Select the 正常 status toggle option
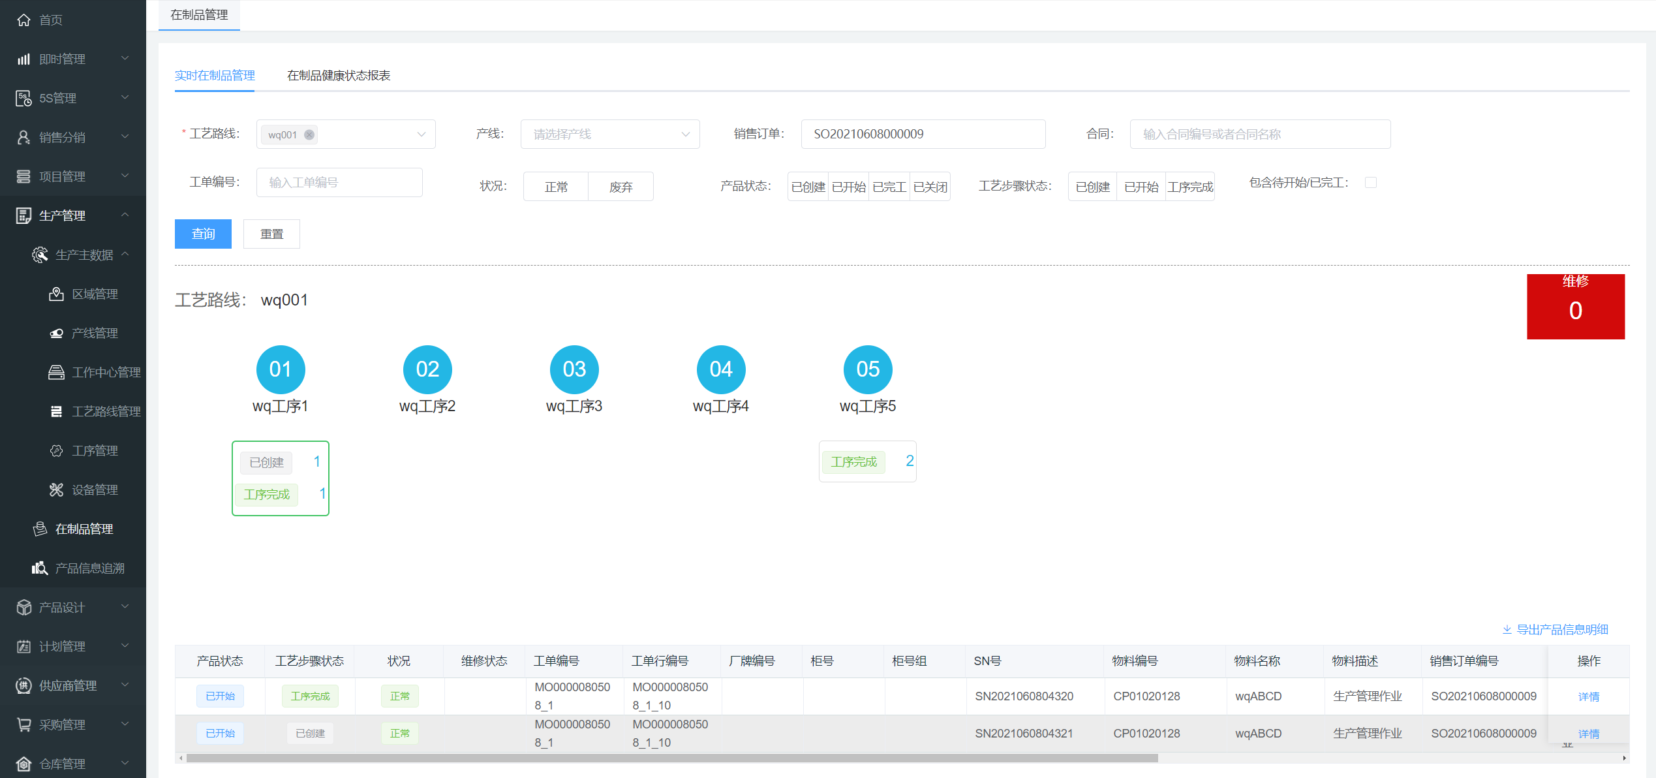1656x778 pixels. click(x=556, y=187)
